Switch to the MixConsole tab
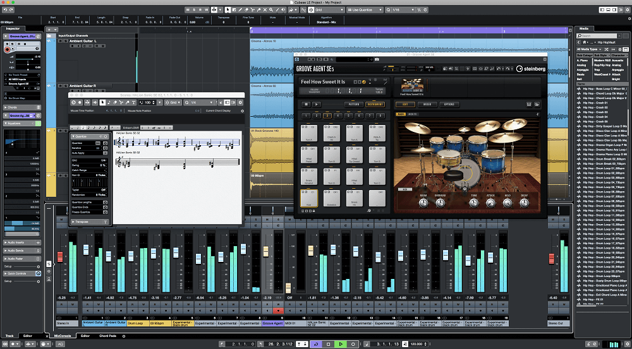Viewport: 632px width, 349px height. (63, 336)
